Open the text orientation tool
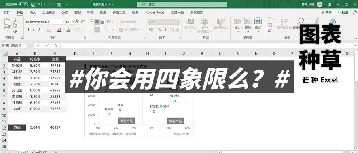 pos(109,21)
